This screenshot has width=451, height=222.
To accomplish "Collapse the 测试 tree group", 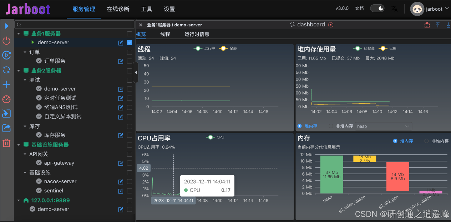I will pos(25,80).
